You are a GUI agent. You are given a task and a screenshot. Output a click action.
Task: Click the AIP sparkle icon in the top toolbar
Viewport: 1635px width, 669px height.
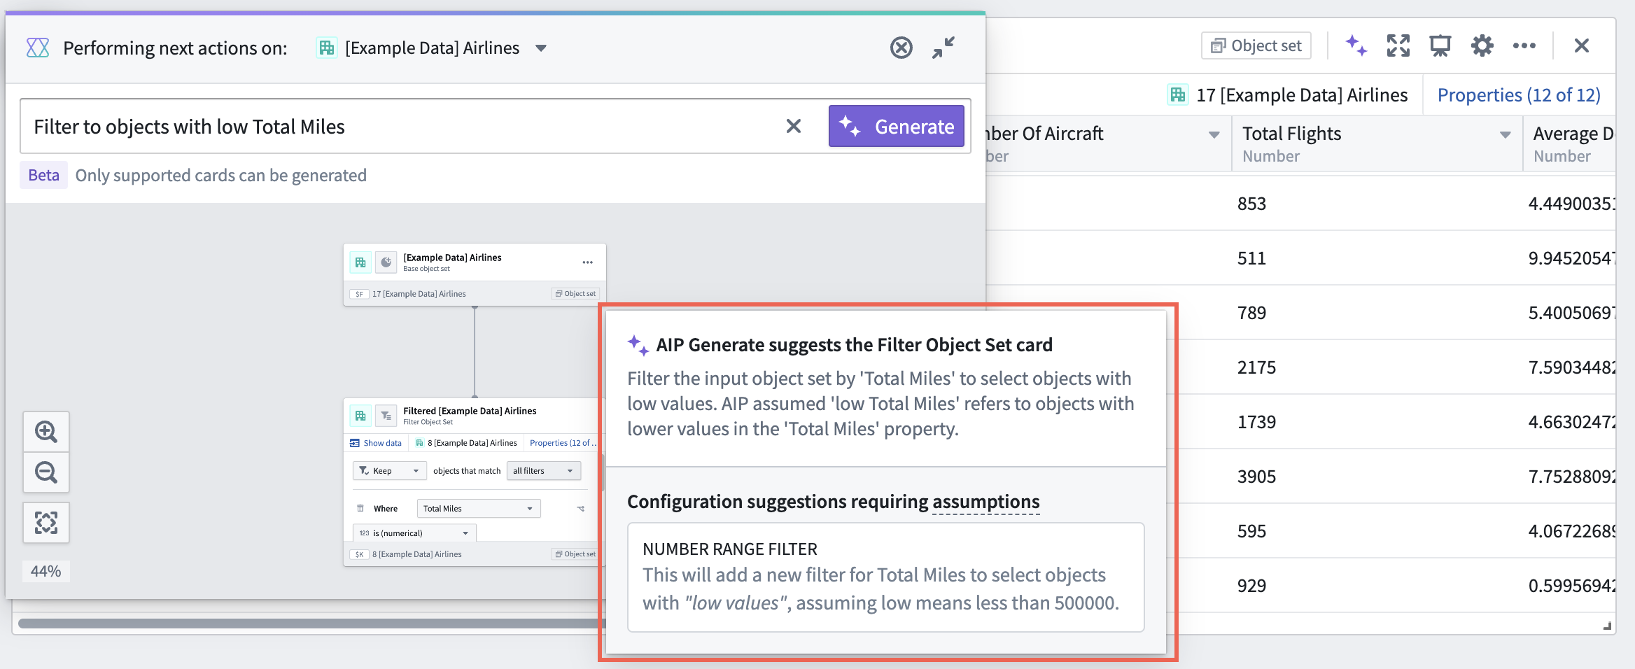pyautogui.click(x=1356, y=45)
